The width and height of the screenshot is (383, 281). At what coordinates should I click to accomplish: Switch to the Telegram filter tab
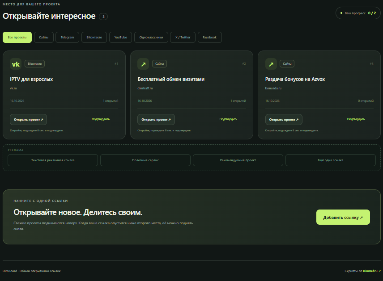pyautogui.click(x=68, y=38)
